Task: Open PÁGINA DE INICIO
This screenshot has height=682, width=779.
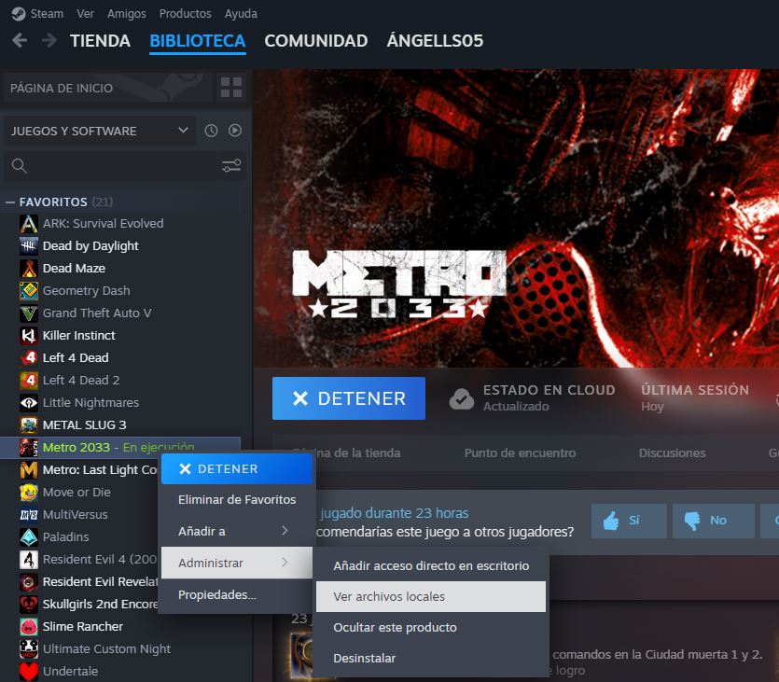Action: point(107,88)
